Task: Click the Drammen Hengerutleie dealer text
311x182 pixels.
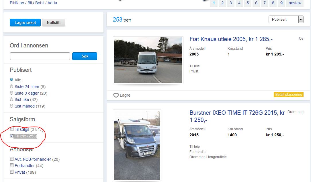Action: 208,157
